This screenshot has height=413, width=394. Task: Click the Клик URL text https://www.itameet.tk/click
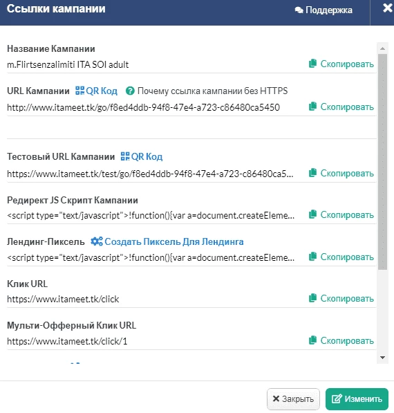click(63, 299)
